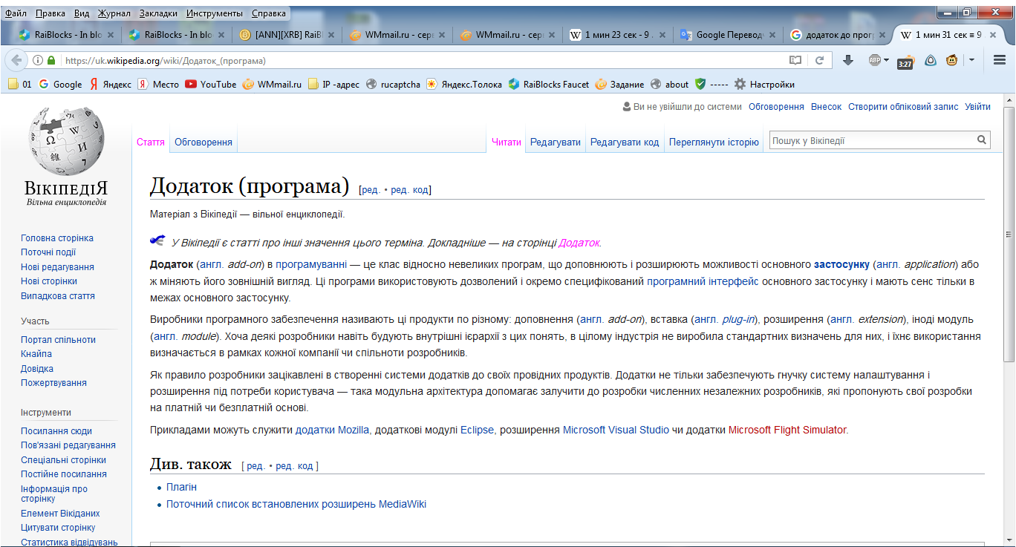Click the Wikipedia search magnifier icon

pos(982,140)
